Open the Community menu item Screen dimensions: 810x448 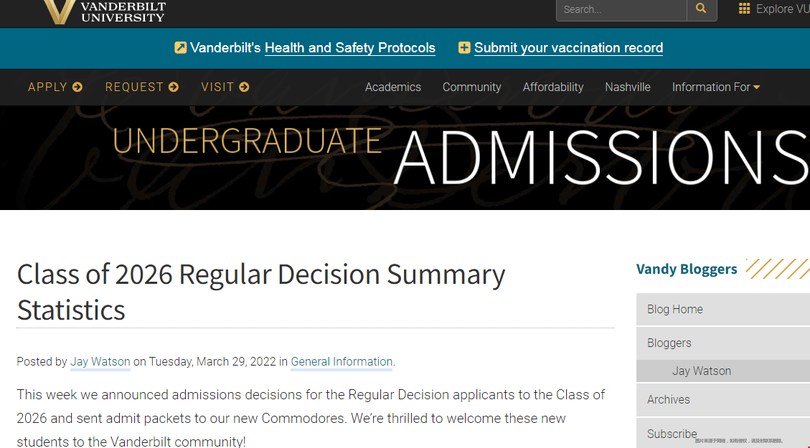coord(471,87)
